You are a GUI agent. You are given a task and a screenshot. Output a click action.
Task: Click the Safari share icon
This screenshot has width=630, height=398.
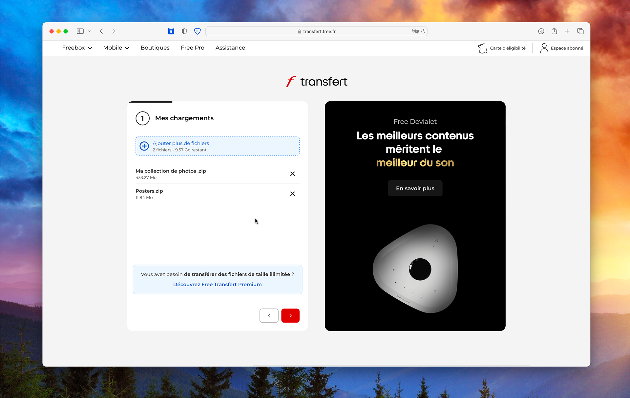tap(554, 31)
